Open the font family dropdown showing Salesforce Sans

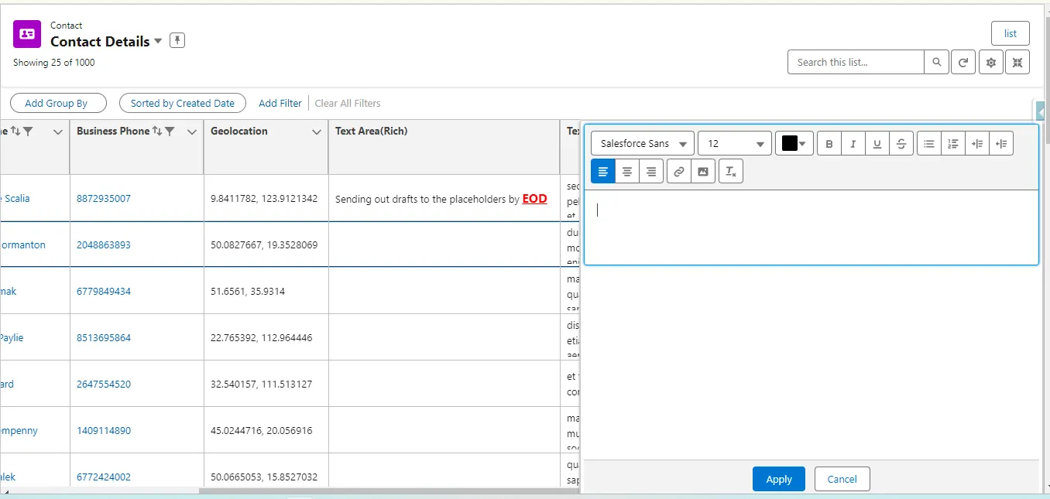pyautogui.click(x=641, y=143)
